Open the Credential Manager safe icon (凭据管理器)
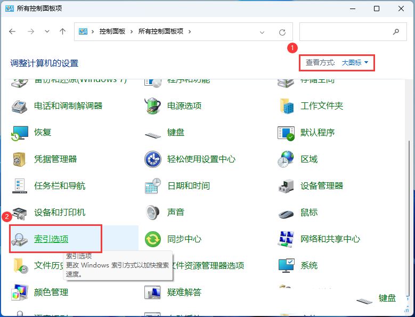The image size is (415, 317). (19, 159)
